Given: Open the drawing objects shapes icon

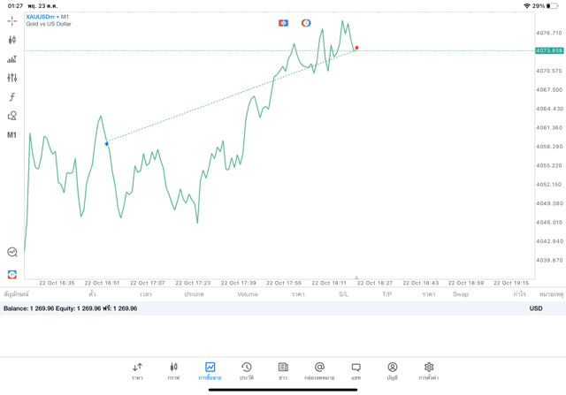Looking at the screenshot, I should pos(12,116).
